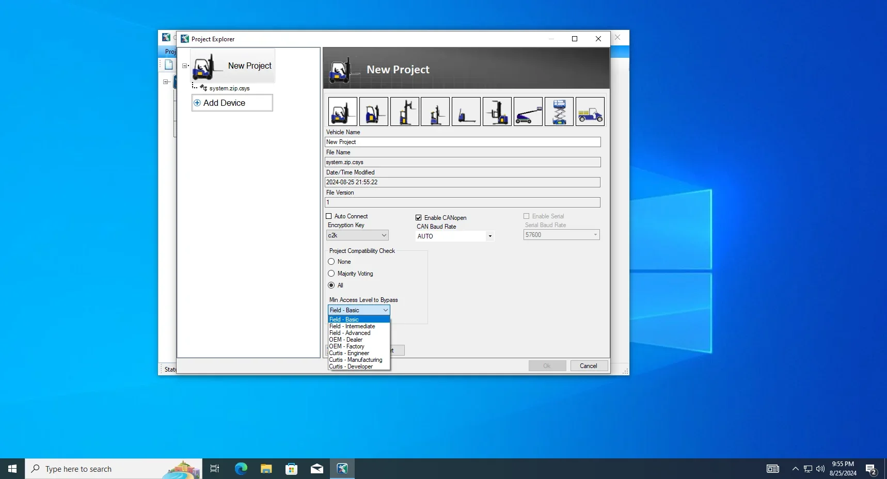887x479 pixels.
Task: Click the Add Device button
Action: [232, 103]
